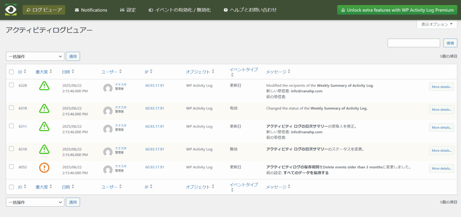Sort by 重大度 in header row

44,72
